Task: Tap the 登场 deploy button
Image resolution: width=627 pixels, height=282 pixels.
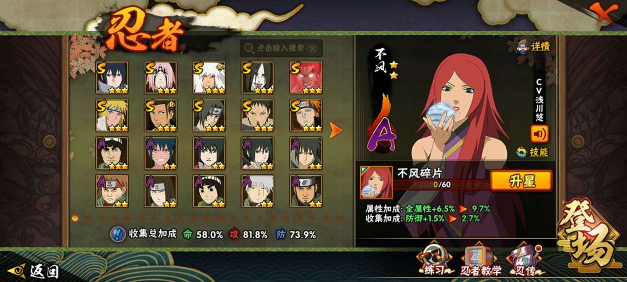Action: 588,233
